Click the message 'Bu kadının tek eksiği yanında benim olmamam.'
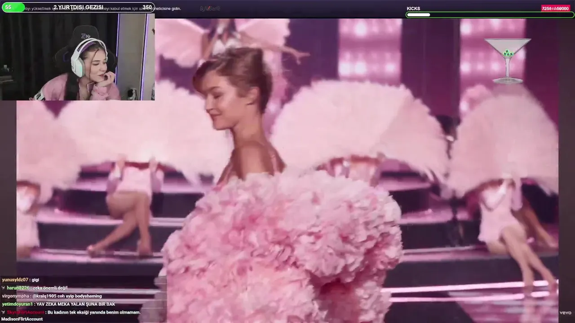 pyautogui.click(x=94, y=312)
